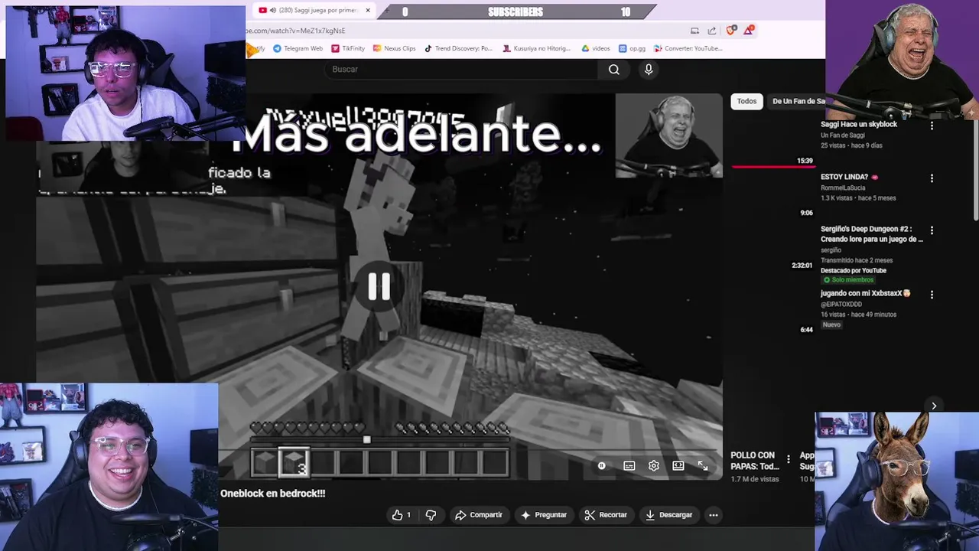Image resolution: width=979 pixels, height=551 pixels.
Task: Open the Telegram Web bookmark
Action: (x=298, y=48)
